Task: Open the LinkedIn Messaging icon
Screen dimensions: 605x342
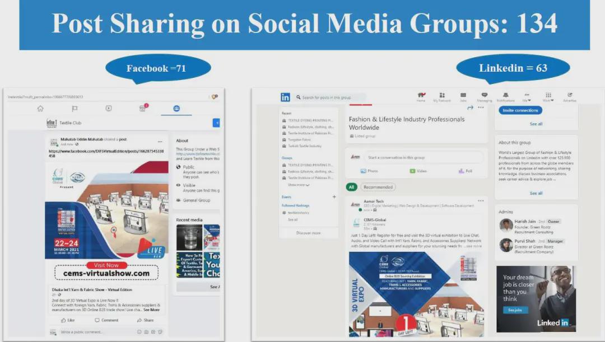Action: click(x=484, y=97)
